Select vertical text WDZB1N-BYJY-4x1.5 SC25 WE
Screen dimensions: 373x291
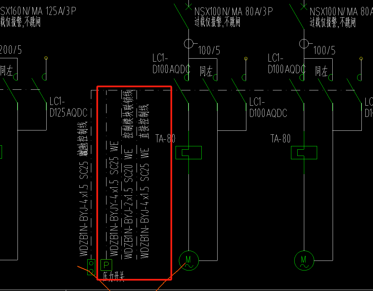(x=114, y=199)
